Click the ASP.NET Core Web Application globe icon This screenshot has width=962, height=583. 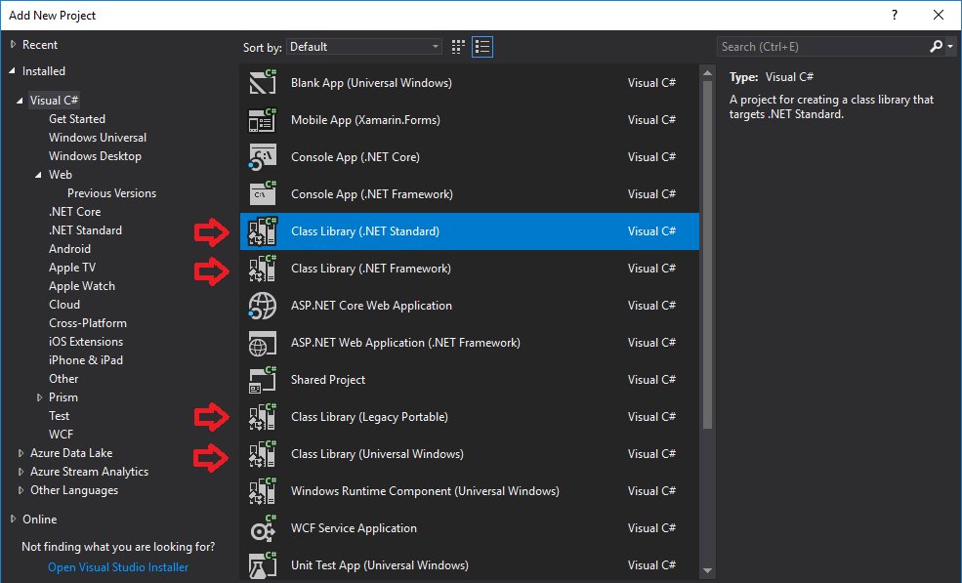(x=263, y=306)
